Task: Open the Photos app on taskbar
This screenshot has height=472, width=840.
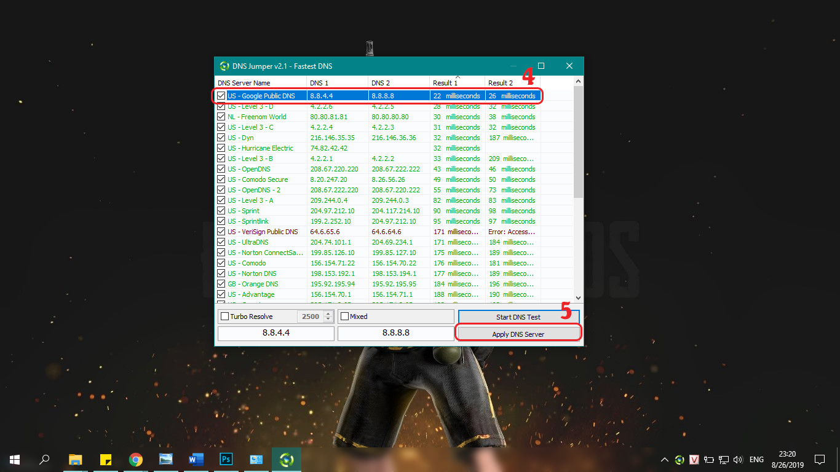Action: (165, 459)
